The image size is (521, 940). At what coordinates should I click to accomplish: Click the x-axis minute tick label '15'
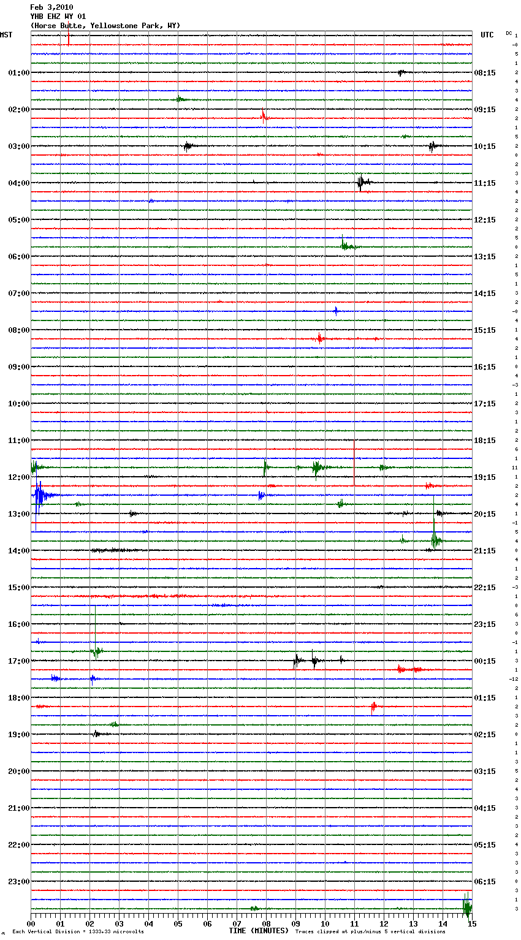[x=471, y=923]
